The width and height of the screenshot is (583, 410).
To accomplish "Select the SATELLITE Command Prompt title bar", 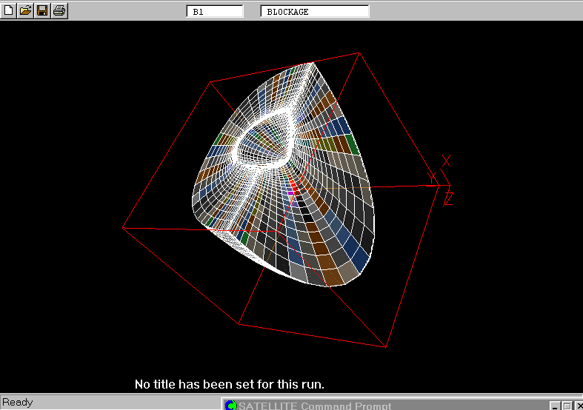I will pos(385,405).
